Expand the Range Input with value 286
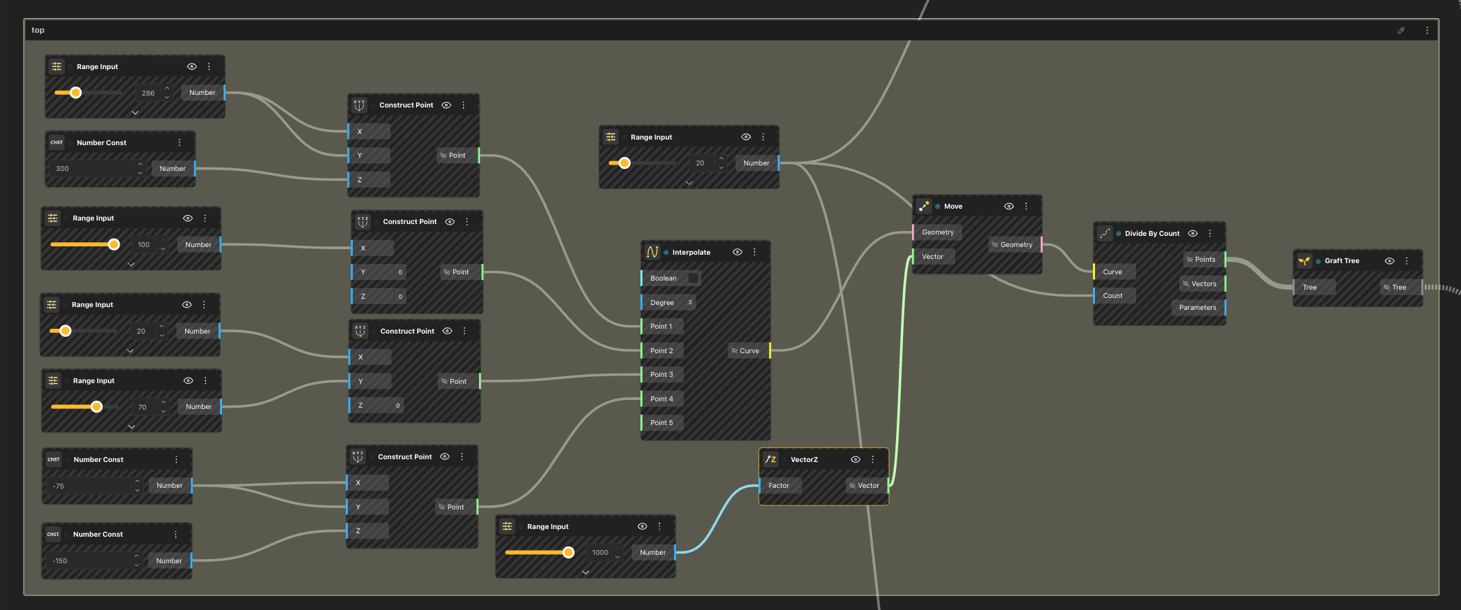 click(135, 112)
